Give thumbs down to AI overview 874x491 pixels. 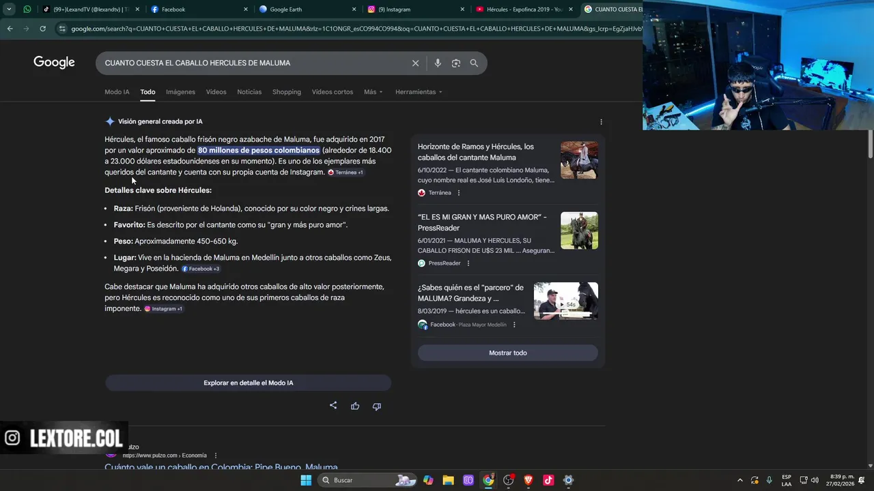click(376, 406)
